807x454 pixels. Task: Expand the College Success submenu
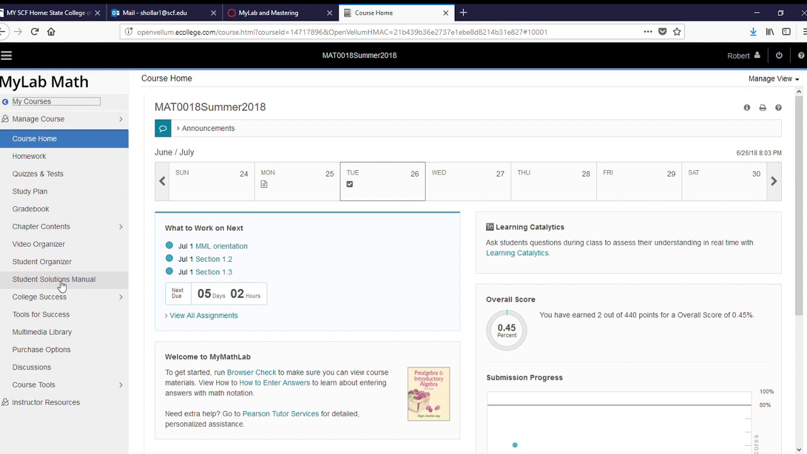(64, 296)
